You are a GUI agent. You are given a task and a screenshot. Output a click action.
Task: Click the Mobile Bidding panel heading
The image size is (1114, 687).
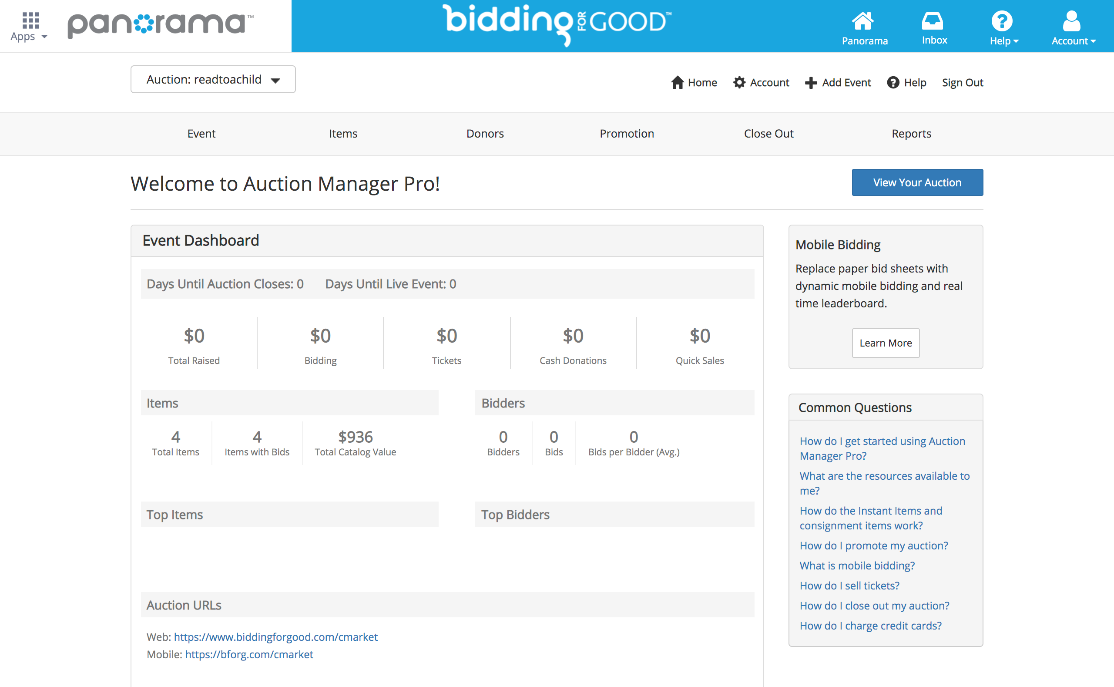[837, 244]
